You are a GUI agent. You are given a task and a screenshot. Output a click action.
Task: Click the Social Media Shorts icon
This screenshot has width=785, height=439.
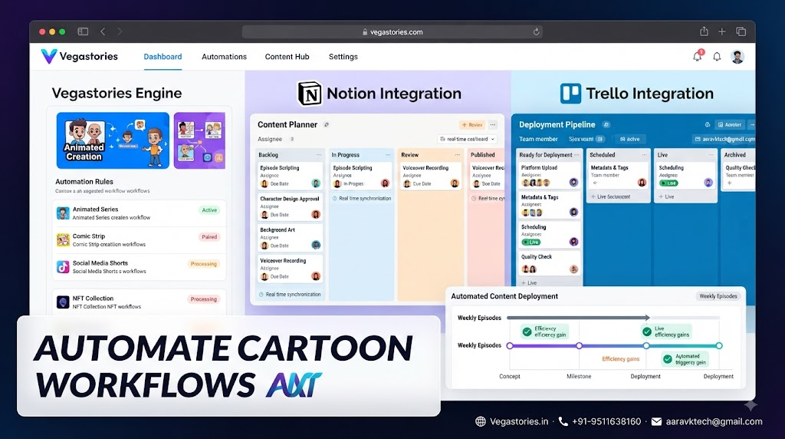click(x=63, y=266)
